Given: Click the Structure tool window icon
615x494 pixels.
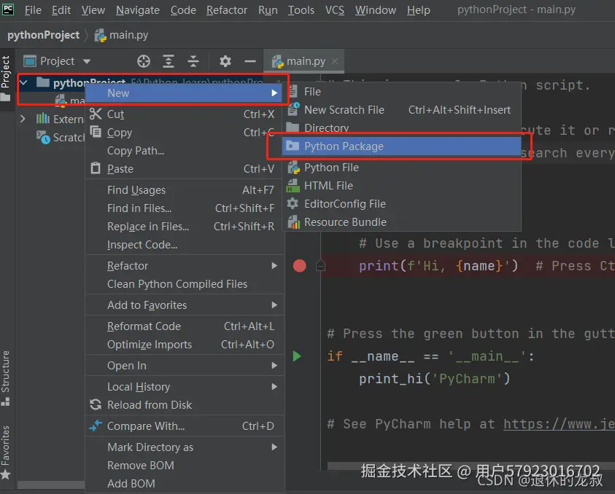Looking at the screenshot, I should click(x=6, y=402).
